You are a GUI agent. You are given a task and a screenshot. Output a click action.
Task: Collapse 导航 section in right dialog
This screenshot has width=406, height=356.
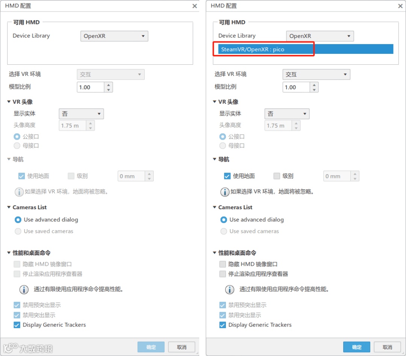click(x=214, y=159)
